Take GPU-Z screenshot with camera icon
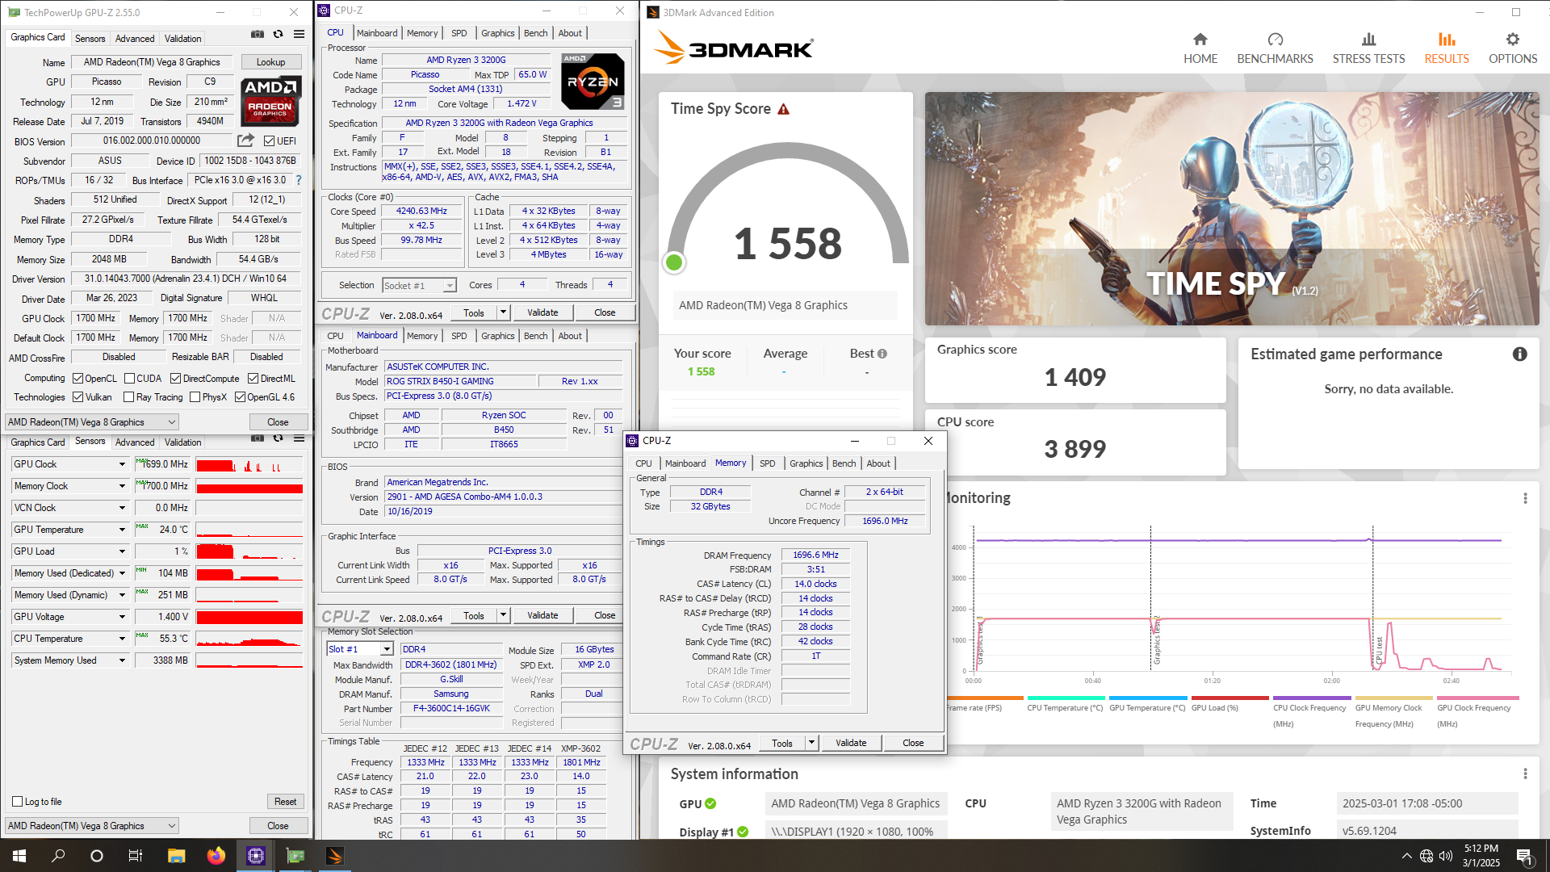 (257, 35)
